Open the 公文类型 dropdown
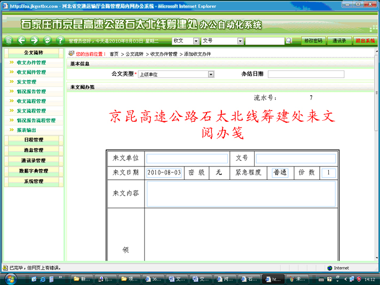Image resolution: width=380 pixels, height=285 pixels. click(211, 75)
